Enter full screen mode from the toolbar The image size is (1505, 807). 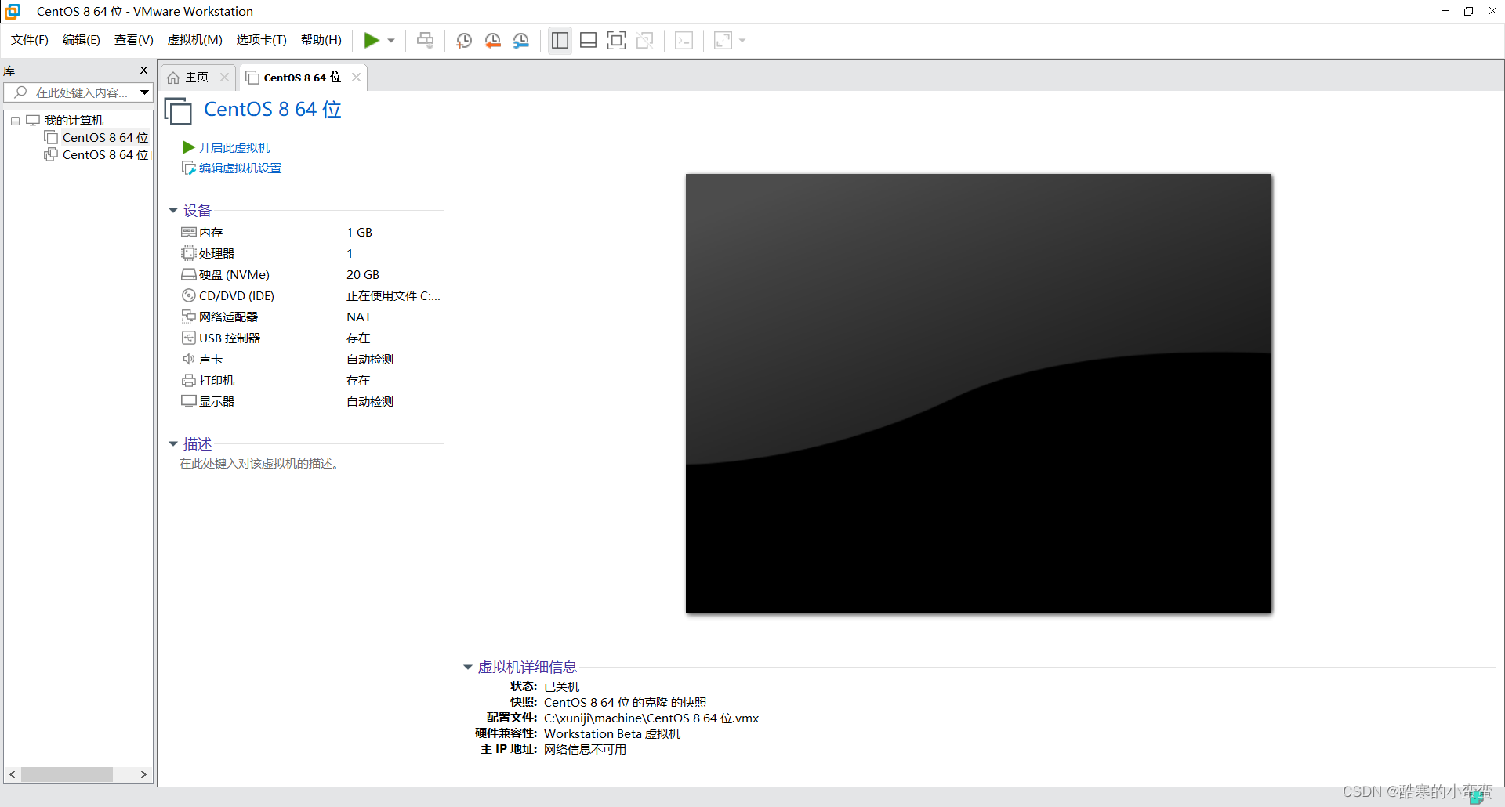click(x=617, y=40)
